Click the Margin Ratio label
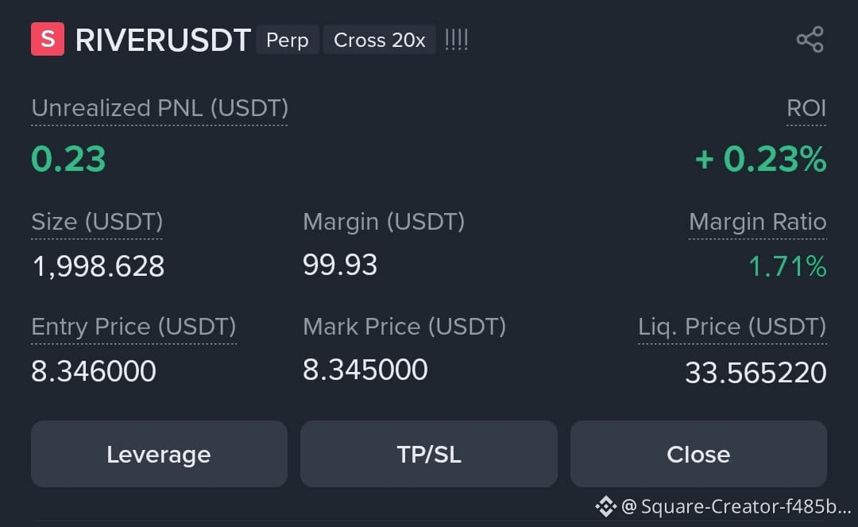The width and height of the screenshot is (858, 527). tap(757, 222)
